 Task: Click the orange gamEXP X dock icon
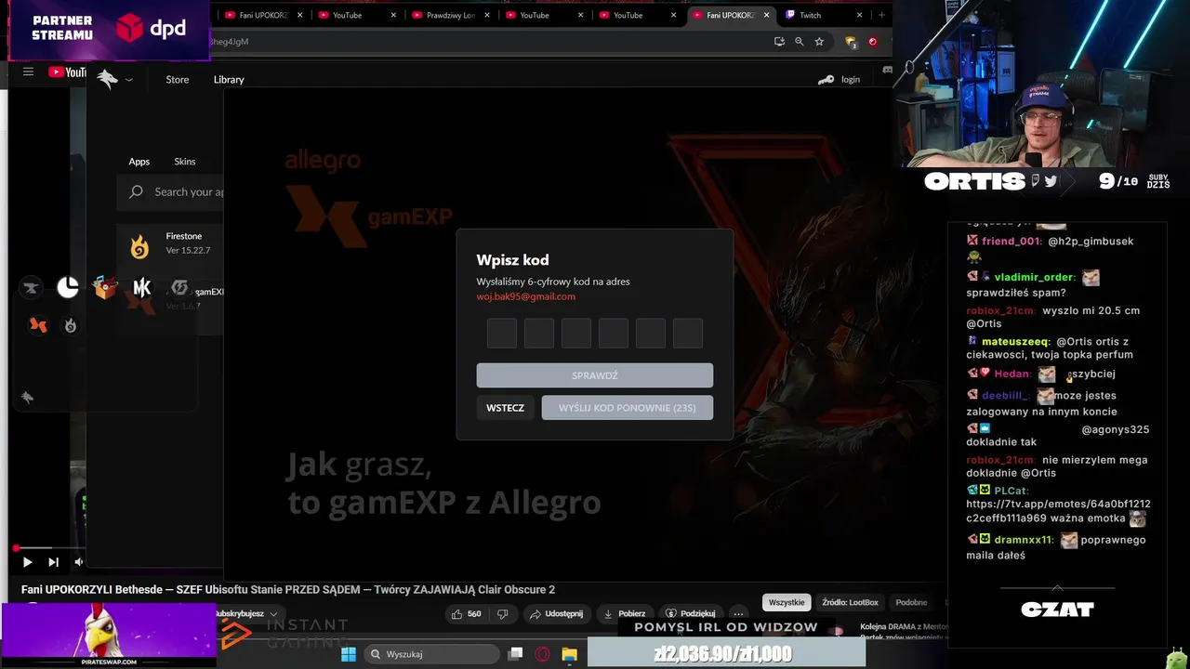[x=38, y=325]
